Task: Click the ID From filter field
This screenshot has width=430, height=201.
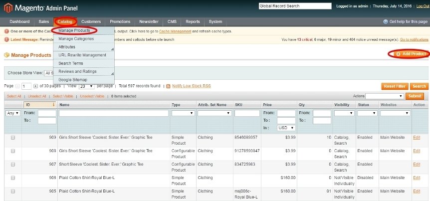Action: tap(47, 113)
